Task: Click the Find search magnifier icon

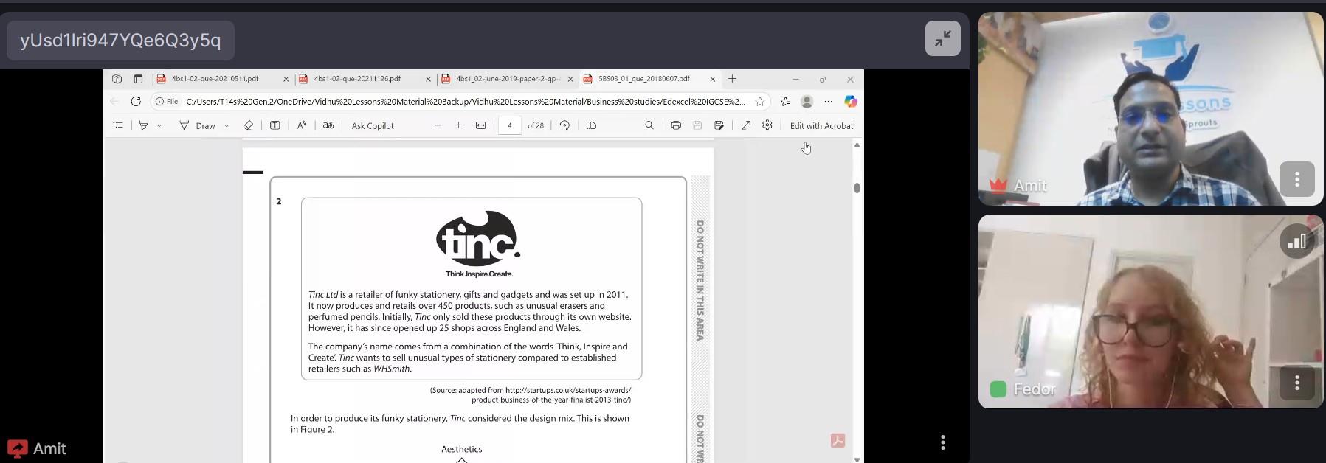Action: tap(649, 125)
